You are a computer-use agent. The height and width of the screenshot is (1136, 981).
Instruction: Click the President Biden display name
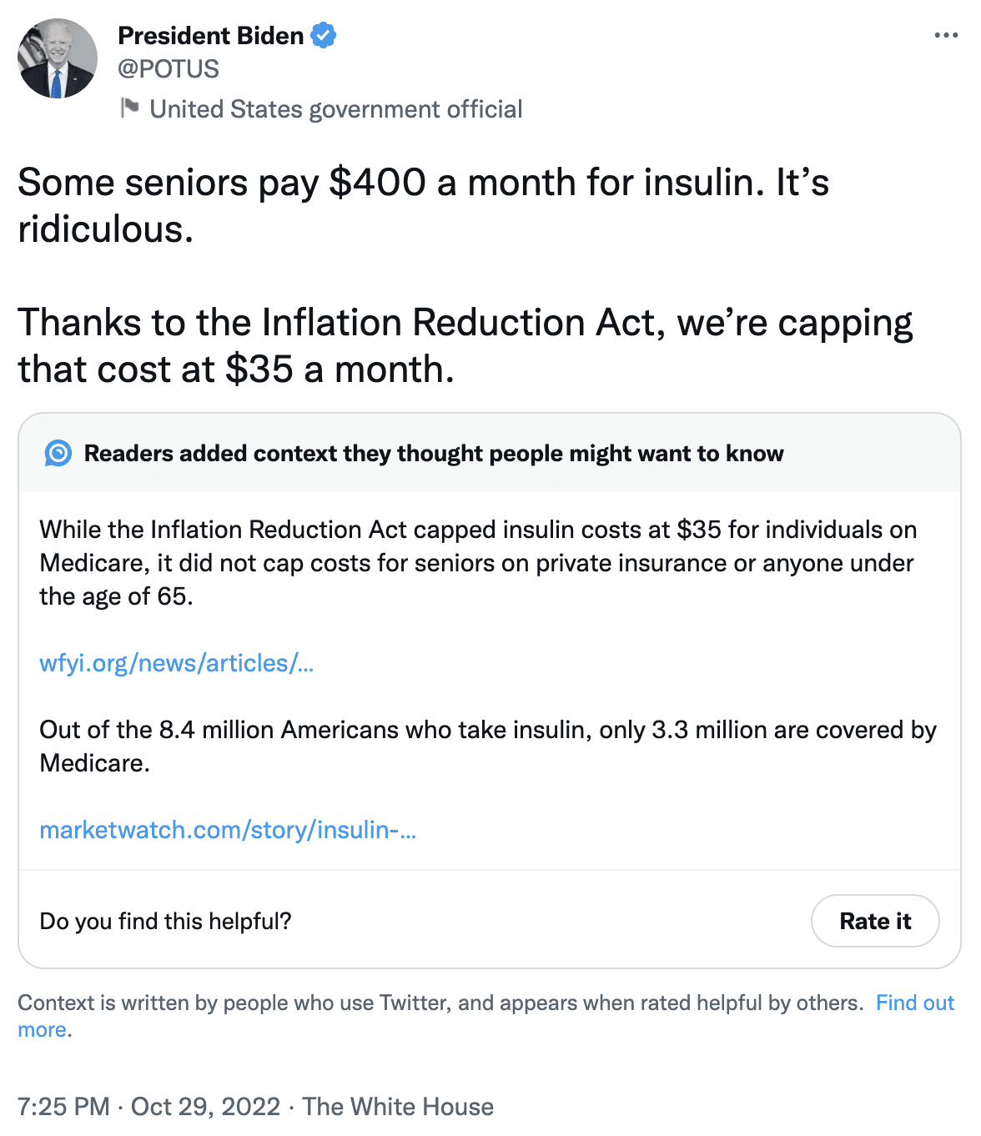point(211,36)
